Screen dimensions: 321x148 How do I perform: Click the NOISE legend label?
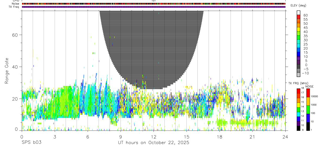(x=309, y=86)
